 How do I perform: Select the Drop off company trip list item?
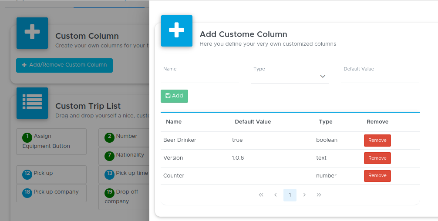(124, 197)
